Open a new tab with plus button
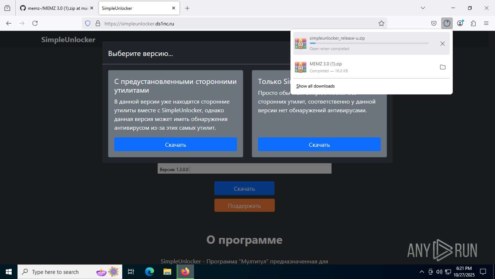Screen dimensions: 495x279 click(187, 8)
